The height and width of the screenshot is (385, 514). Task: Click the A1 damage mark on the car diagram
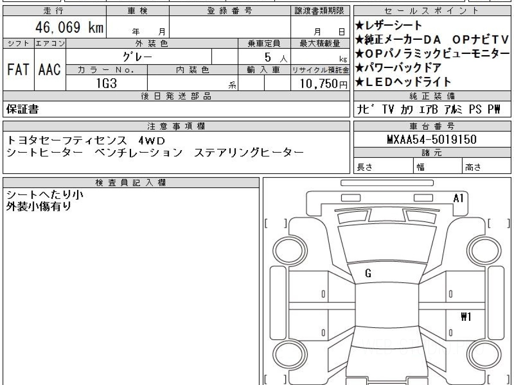pyautogui.click(x=459, y=198)
